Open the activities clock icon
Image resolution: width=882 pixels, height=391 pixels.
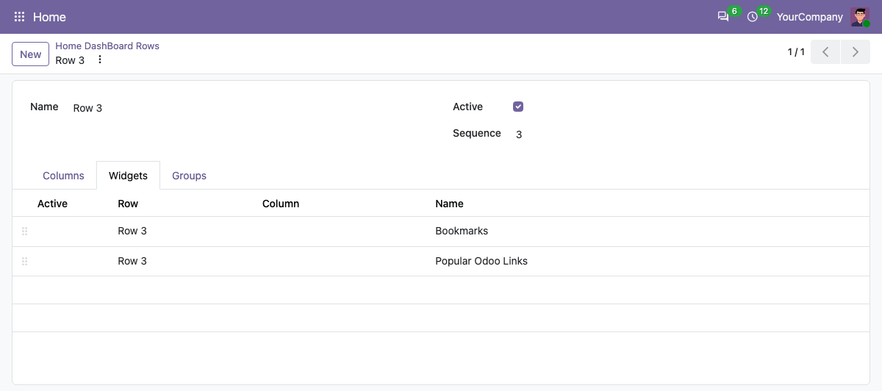[753, 17]
